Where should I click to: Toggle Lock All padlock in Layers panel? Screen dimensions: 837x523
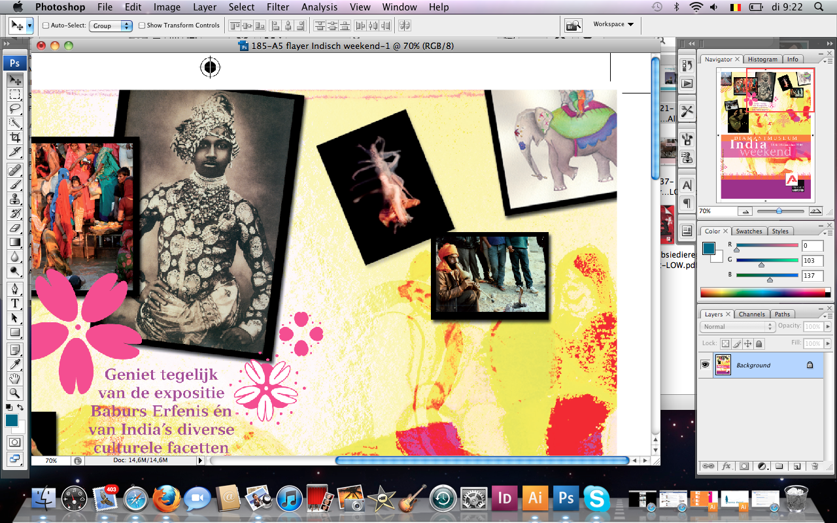coord(759,343)
